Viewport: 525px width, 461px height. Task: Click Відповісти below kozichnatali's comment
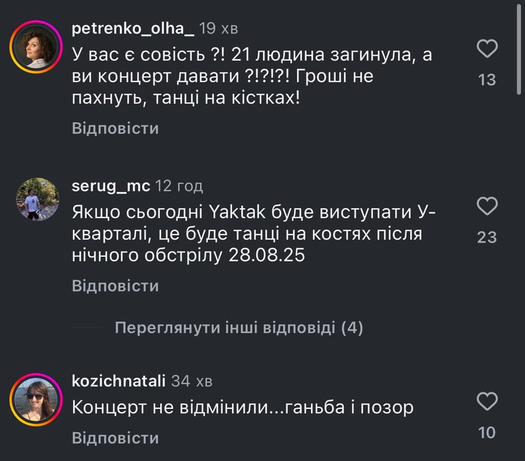click(x=115, y=438)
